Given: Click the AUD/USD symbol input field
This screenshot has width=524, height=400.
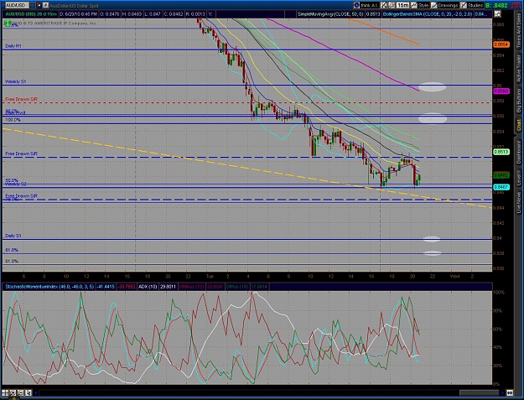Looking at the screenshot, I should 16,5.
